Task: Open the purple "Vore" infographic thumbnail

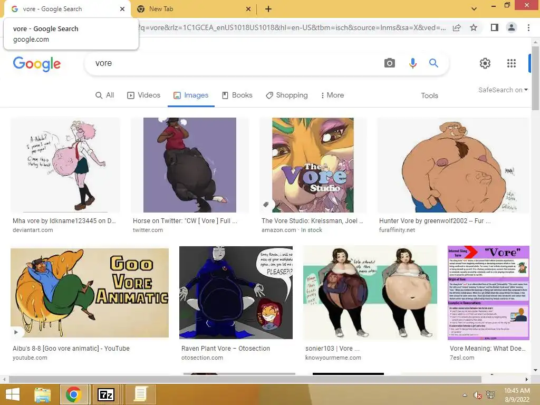Action: [x=488, y=293]
